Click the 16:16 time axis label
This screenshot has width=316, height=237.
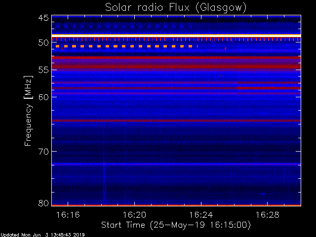click(x=68, y=215)
